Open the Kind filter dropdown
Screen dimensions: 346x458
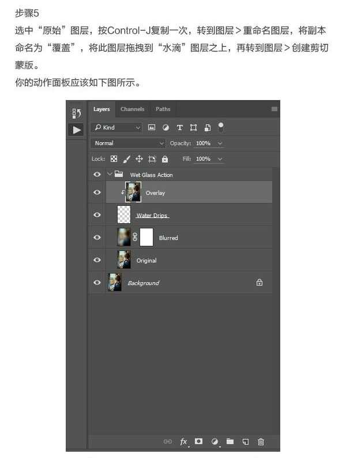pyautogui.click(x=117, y=127)
